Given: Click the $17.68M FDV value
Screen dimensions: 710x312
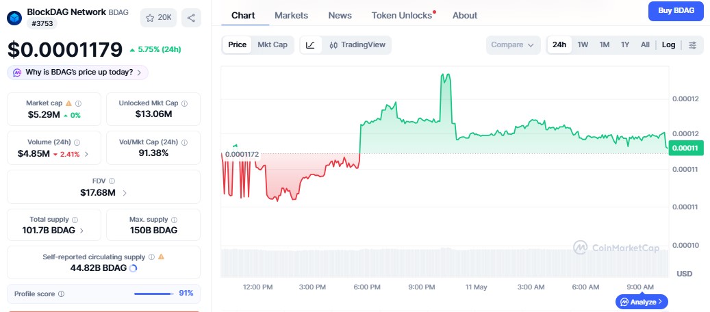Looking at the screenshot, I should click(98, 193).
